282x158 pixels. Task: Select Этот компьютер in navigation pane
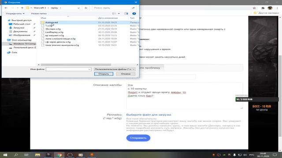[x=22, y=40]
